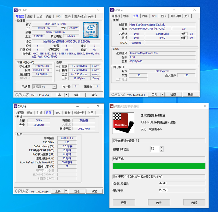
Task: Select 显卡 tab in mainboard window
Action: (164, 16)
